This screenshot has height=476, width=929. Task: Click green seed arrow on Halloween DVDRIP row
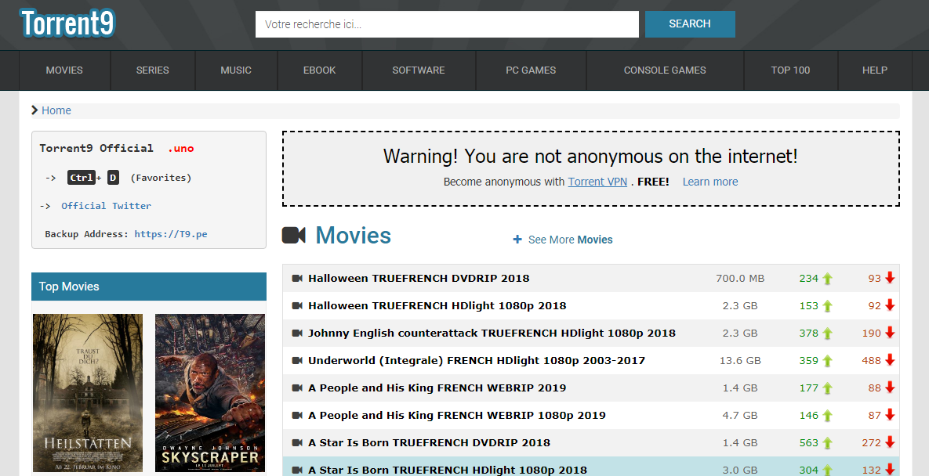[828, 279]
